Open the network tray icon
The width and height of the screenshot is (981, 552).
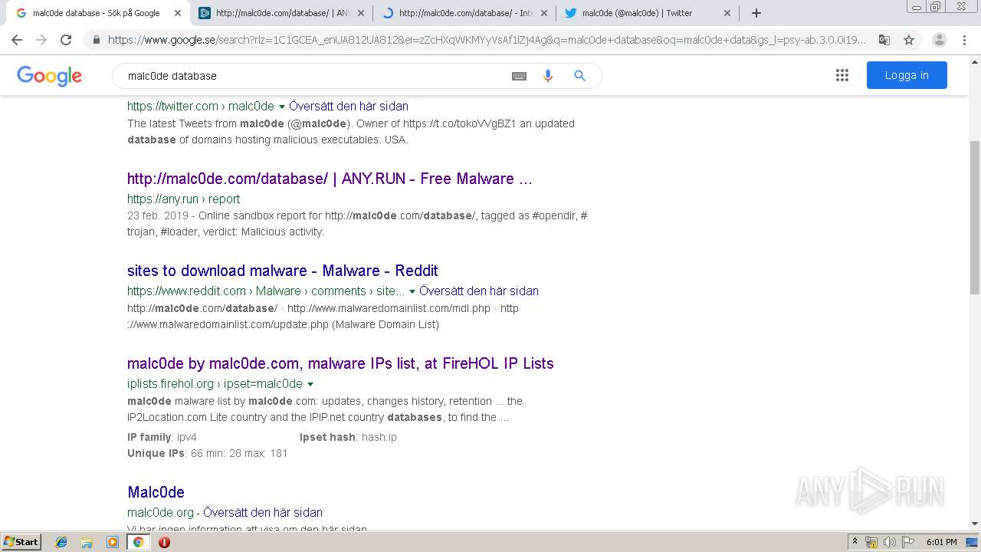coord(871,542)
